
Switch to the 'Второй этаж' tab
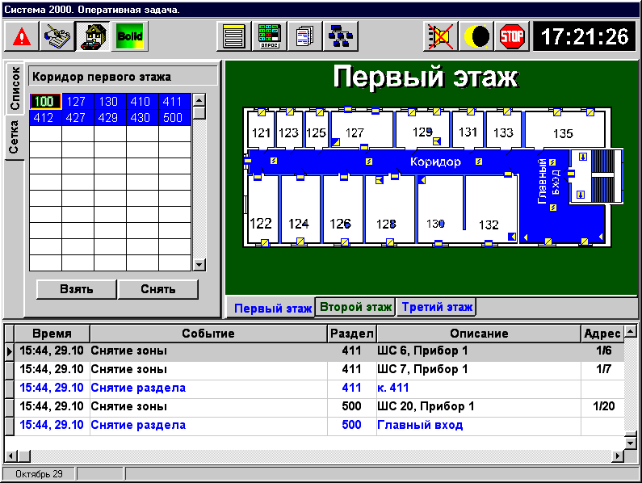(x=355, y=307)
